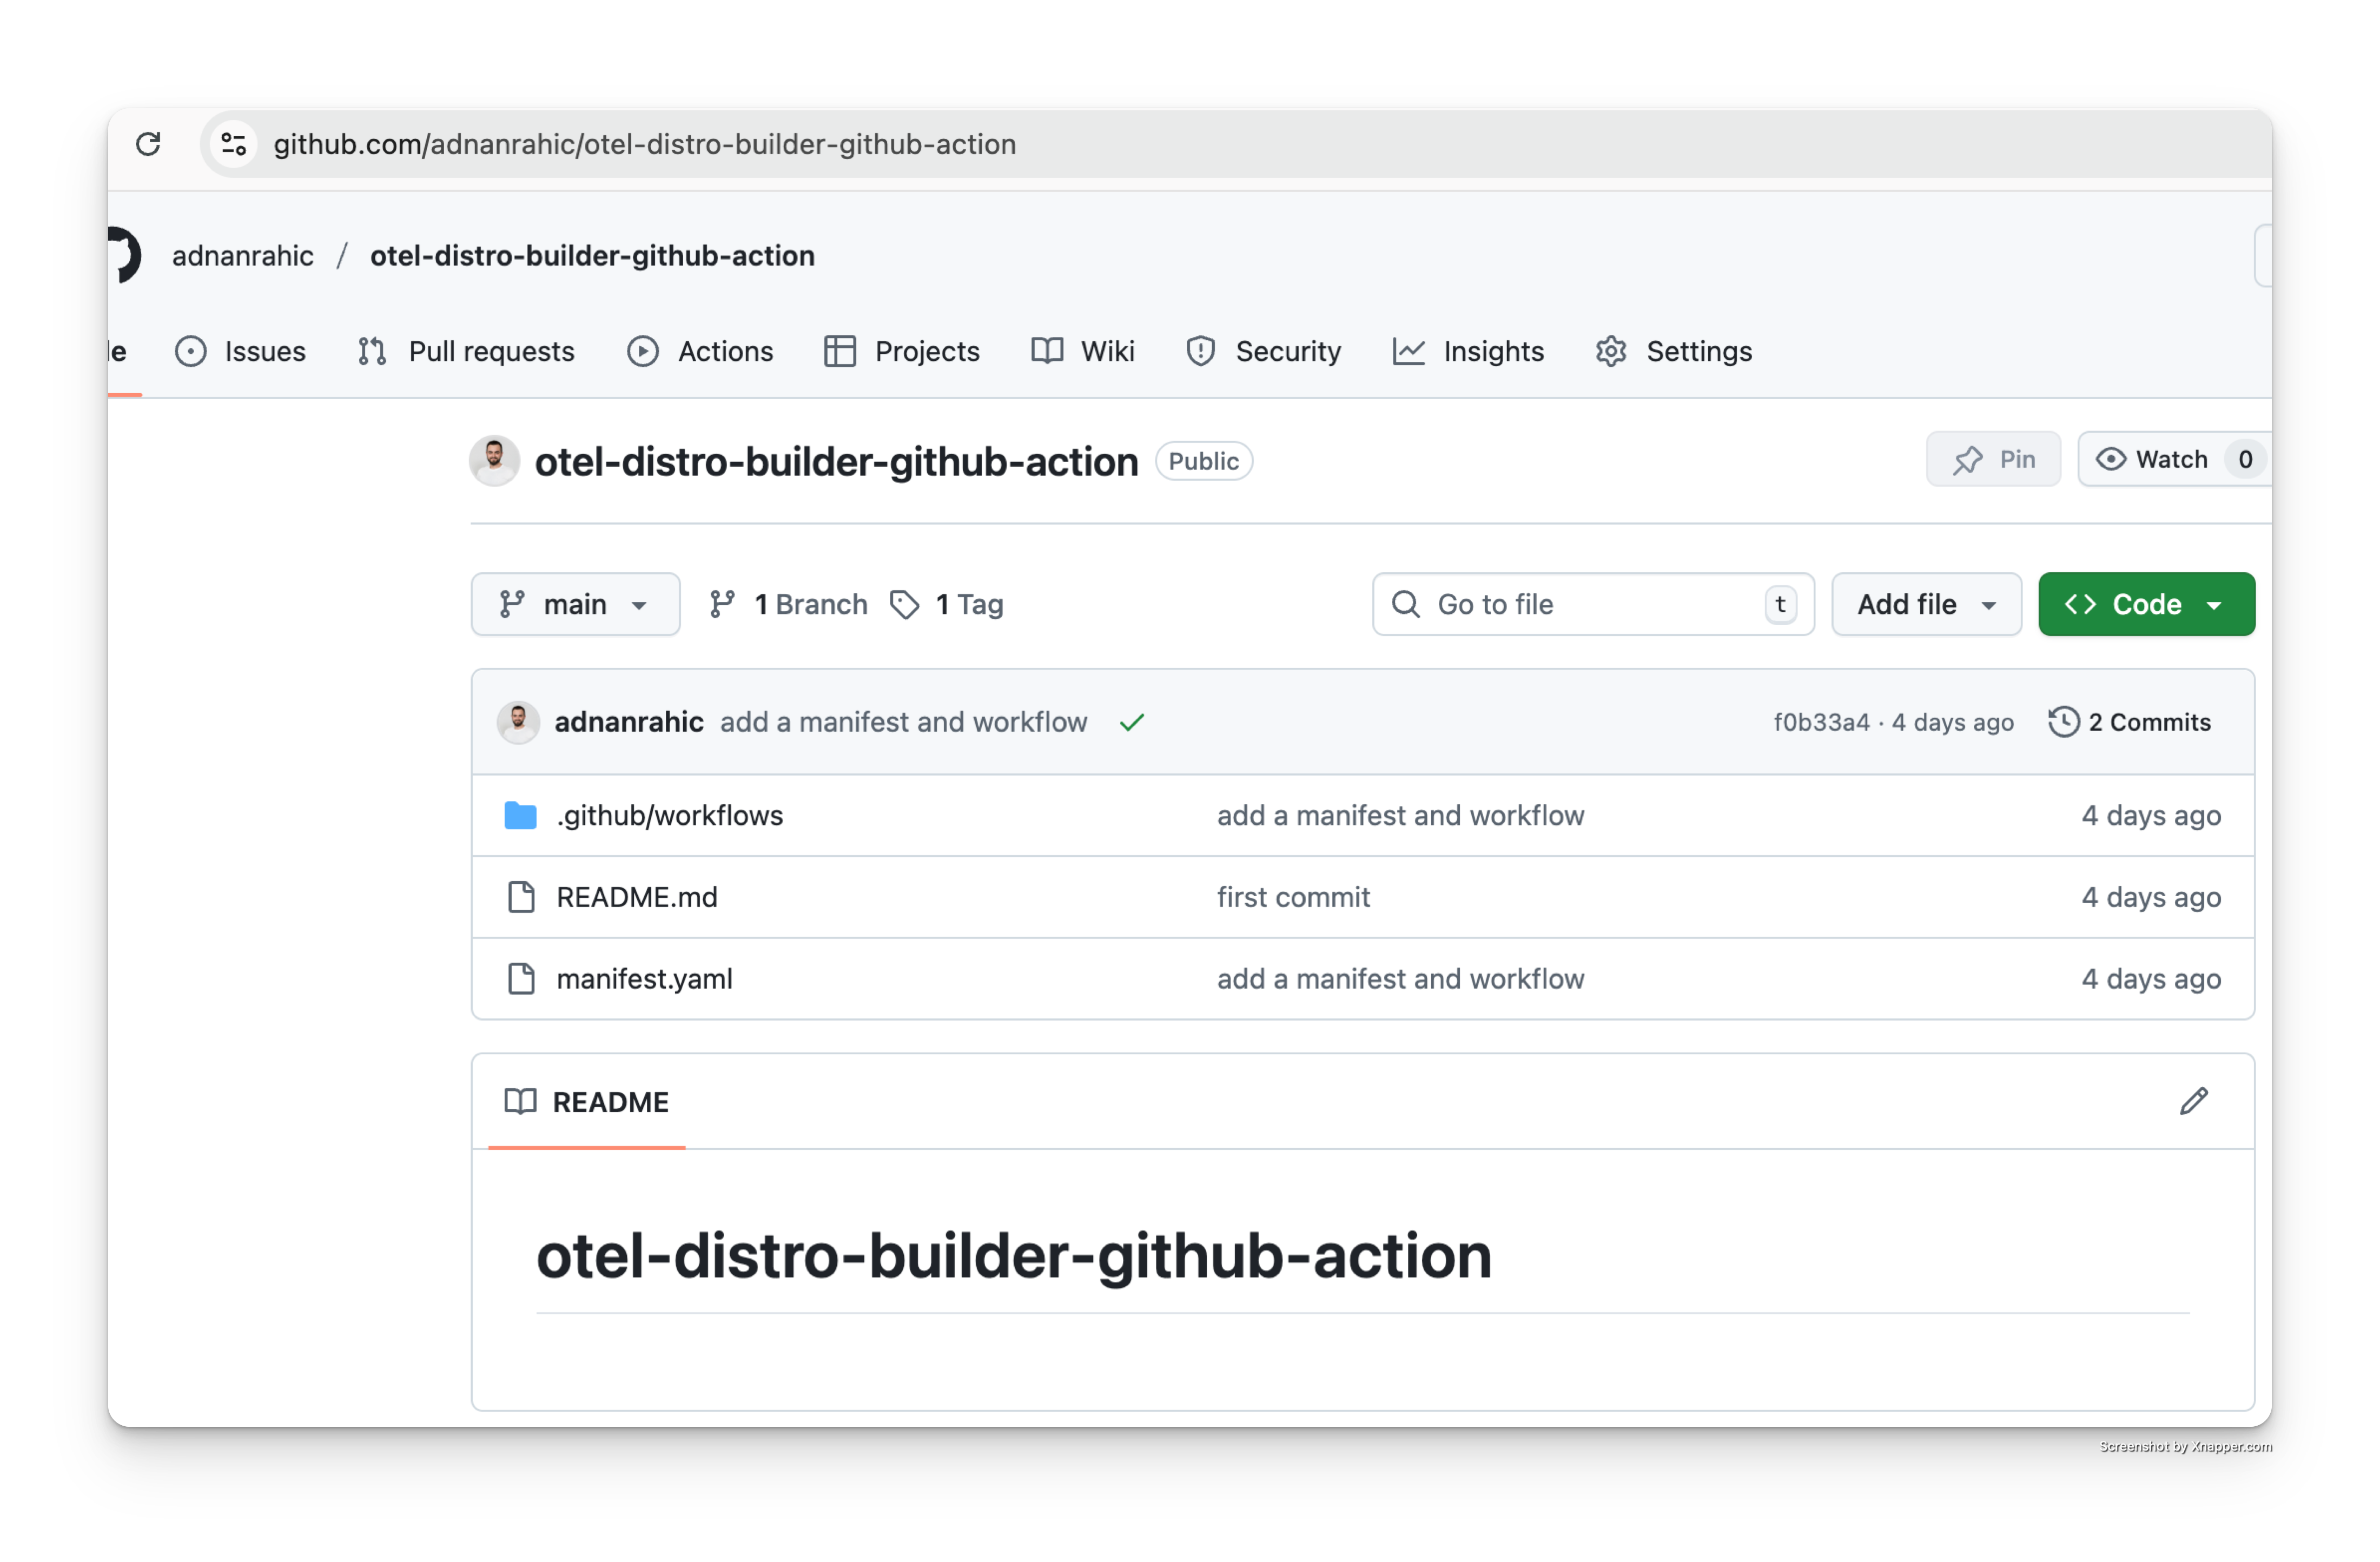Image resolution: width=2380 pixels, height=1562 pixels.
Task: Pin this repository
Action: pos(1993,459)
